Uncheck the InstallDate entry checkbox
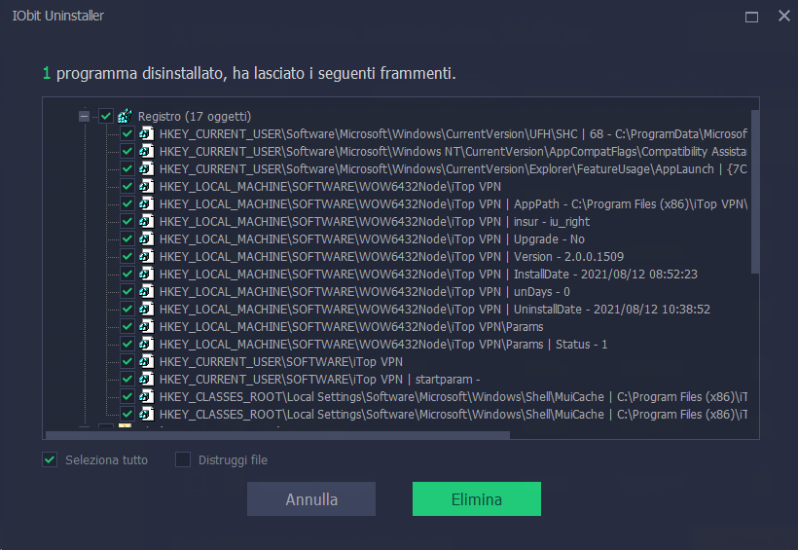The height and width of the screenshot is (550, 798). pos(127,274)
